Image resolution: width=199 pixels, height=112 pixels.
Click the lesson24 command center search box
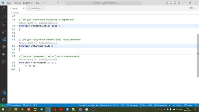104,3
